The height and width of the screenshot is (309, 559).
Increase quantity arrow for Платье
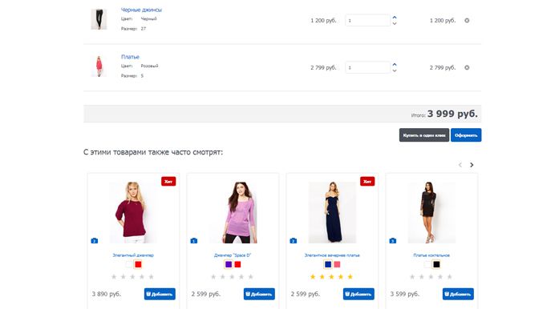pos(395,64)
